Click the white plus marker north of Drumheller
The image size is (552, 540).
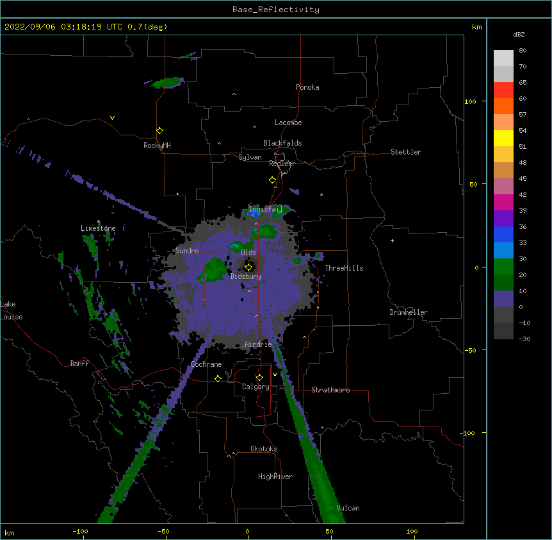pos(392,240)
